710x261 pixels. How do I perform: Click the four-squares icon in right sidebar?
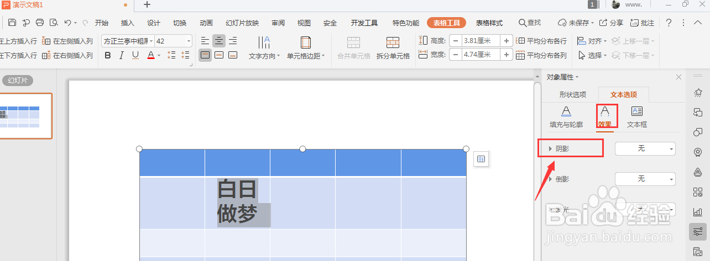point(698,192)
